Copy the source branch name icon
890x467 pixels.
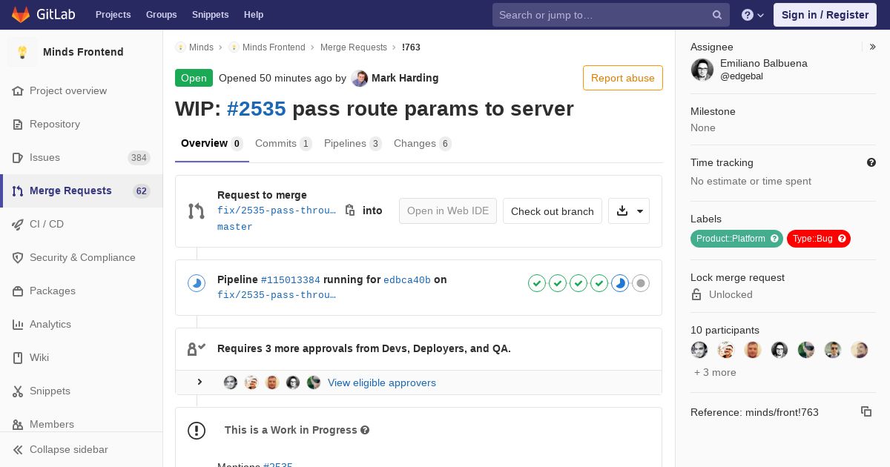pos(350,211)
